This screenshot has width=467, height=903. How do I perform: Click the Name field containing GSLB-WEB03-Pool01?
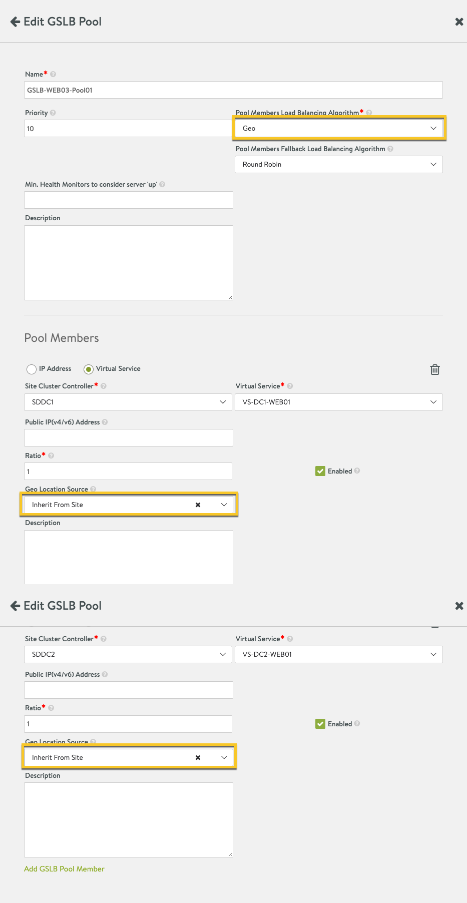(233, 90)
